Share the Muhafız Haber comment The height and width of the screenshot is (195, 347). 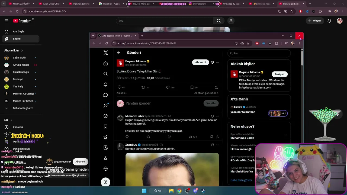pyautogui.click(x=217, y=137)
